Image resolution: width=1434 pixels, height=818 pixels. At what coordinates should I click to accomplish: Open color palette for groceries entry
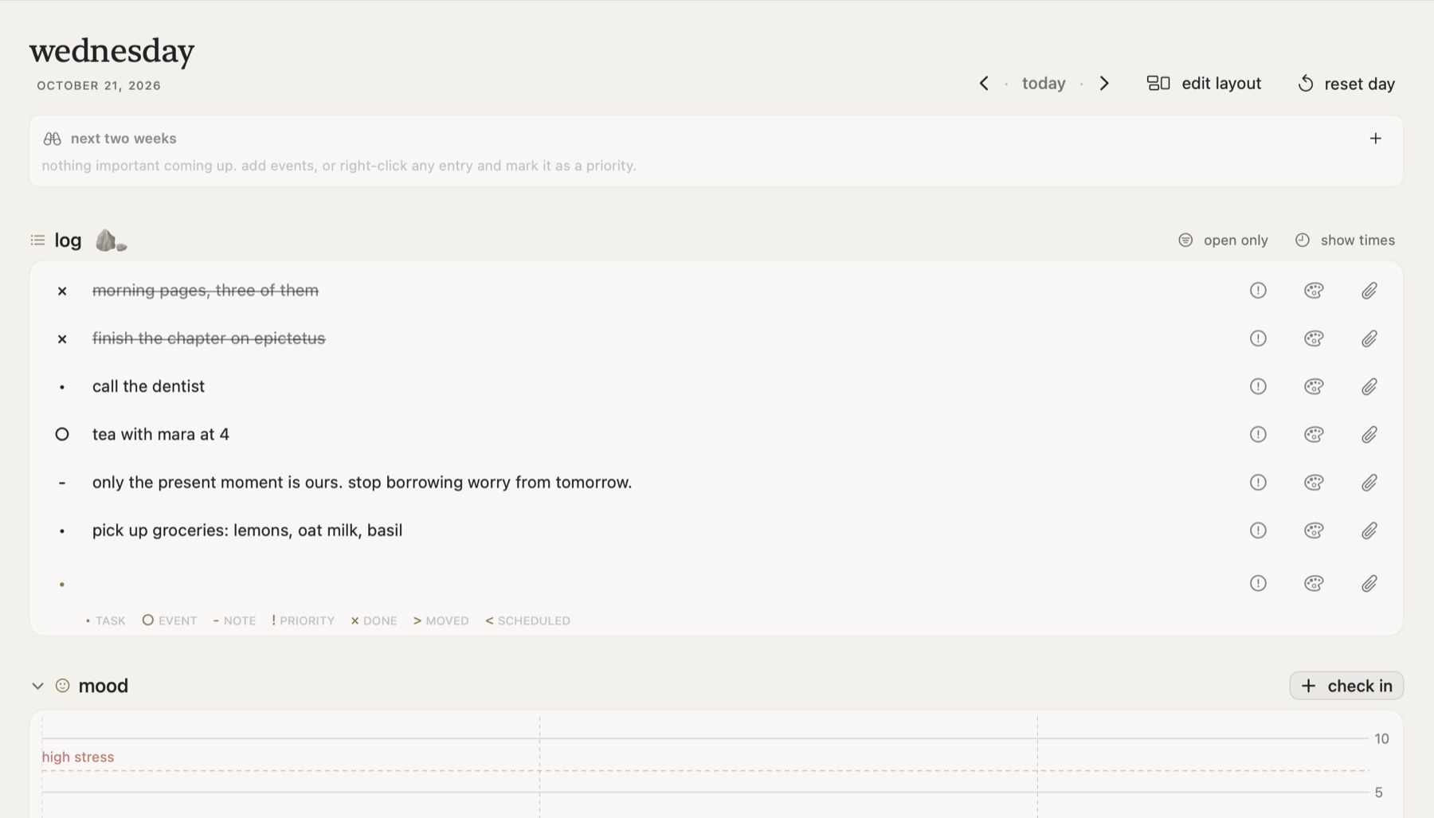point(1314,530)
